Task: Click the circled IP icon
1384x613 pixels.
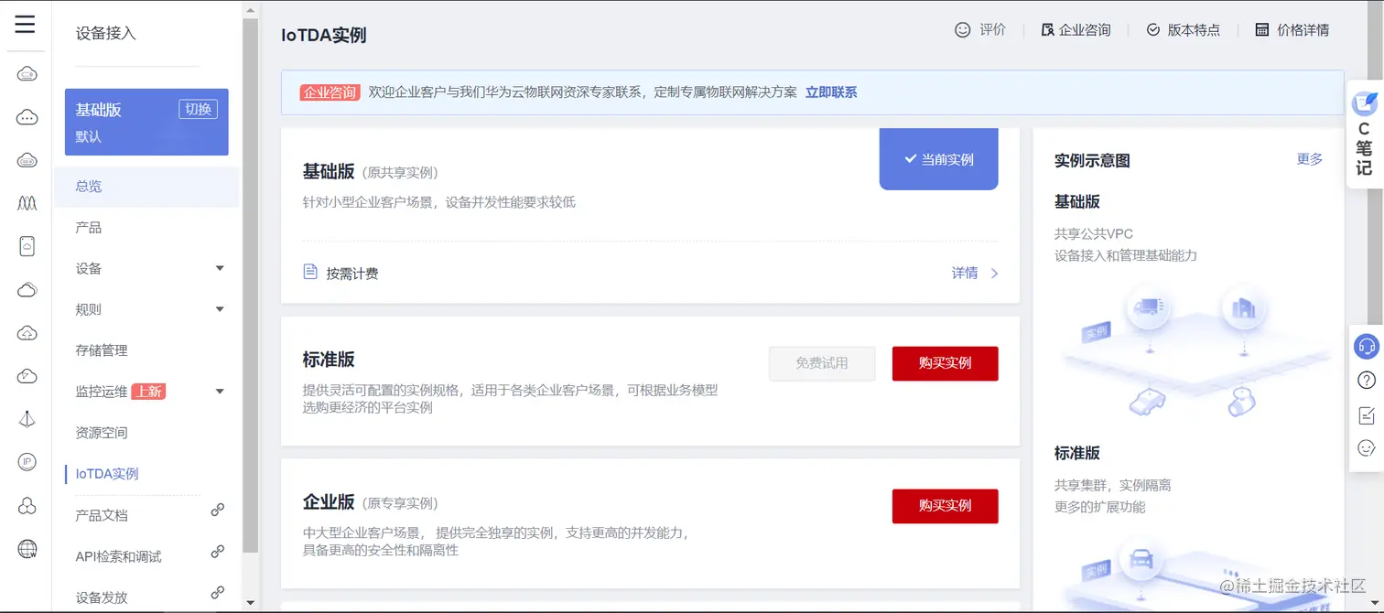Action: (x=27, y=462)
